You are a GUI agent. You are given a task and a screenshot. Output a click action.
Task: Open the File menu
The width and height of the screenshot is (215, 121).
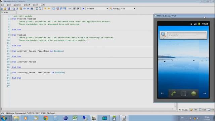(3, 5)
